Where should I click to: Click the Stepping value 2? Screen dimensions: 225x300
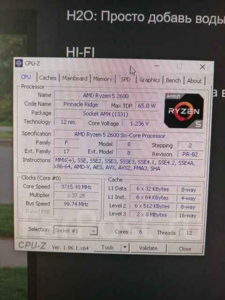[190, 145]
